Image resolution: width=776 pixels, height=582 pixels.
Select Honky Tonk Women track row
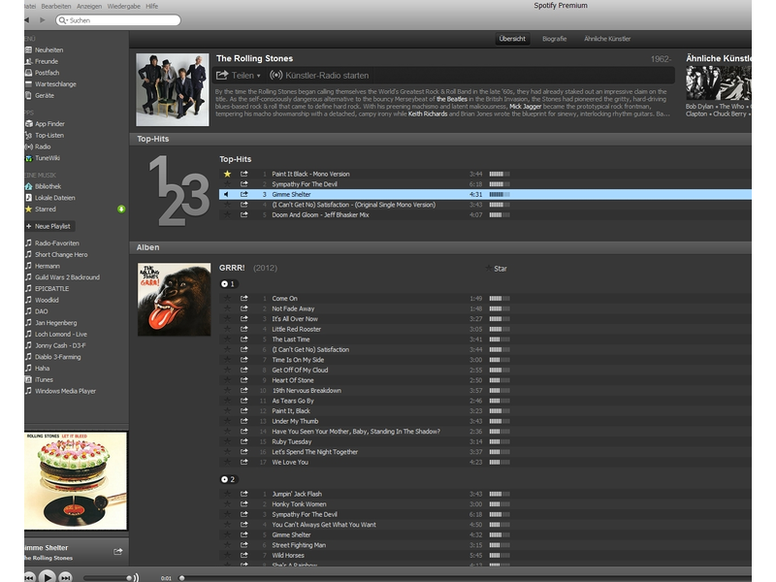[485, 503]
